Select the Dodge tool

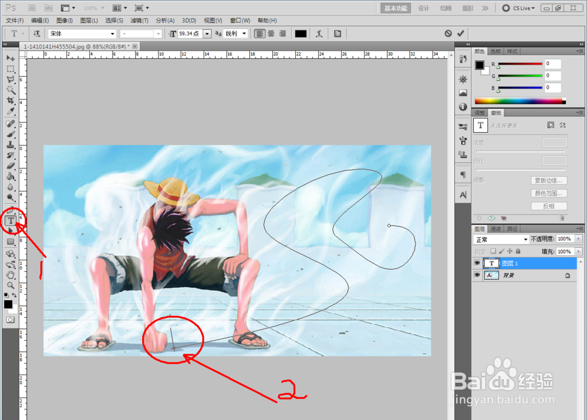pos(11,197)
